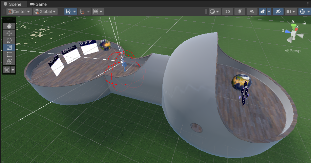
Task: Open scene view options menu (three dots)
Action: [x=308, y=4]
